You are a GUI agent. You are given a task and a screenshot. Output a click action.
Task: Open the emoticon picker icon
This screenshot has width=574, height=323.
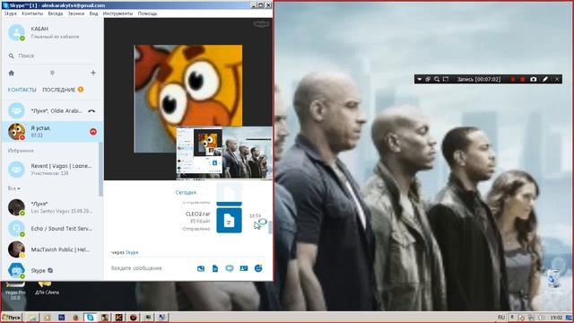coord(258,268)
